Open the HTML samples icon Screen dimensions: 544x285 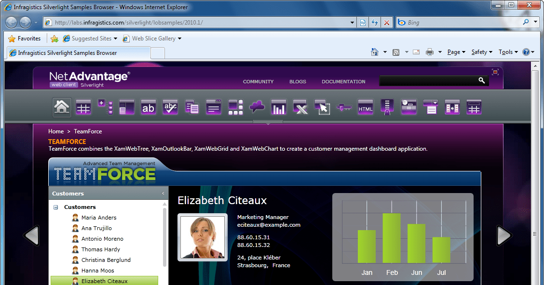click(x=365, y=107)
